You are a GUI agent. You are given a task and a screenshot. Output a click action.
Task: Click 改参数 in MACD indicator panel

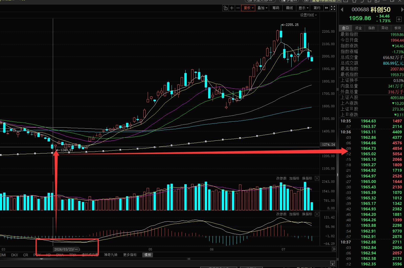click(281, 214)
